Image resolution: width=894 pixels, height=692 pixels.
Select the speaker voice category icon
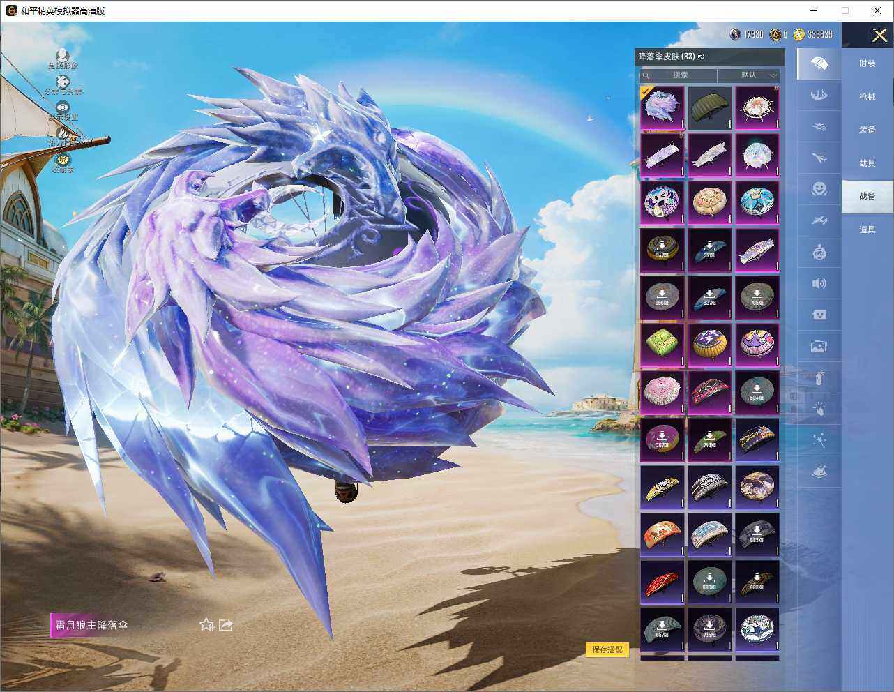pos(819,283)
